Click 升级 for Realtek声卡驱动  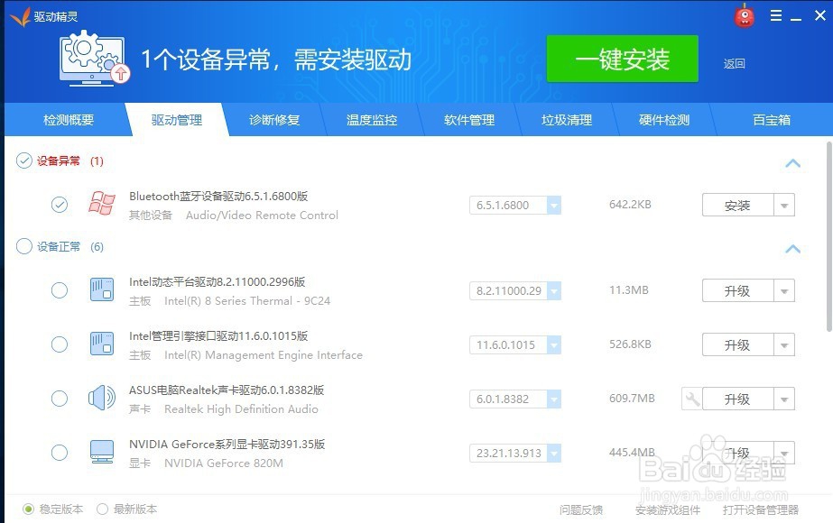coord(737,399)
